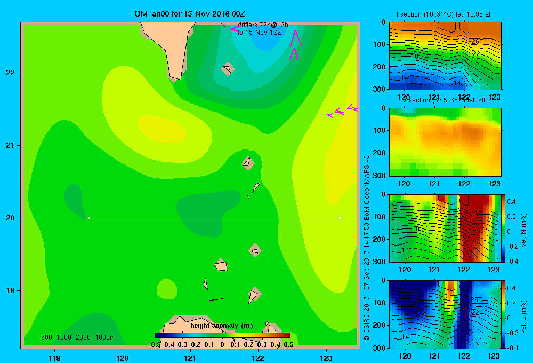Click the vel. E vertical colorbar strip

click(503, 314)
